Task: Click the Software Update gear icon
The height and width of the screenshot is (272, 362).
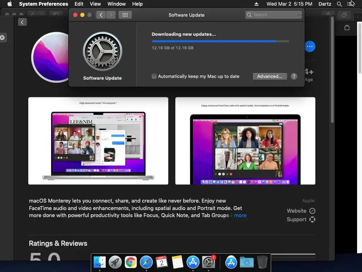Action: (102, 51)
